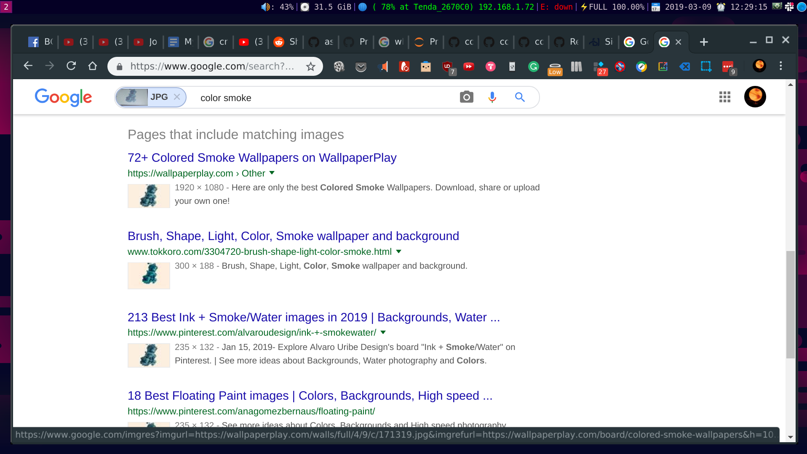
Task: Expand the wallpaperplay.com result options arrow
Action: pyautogui.click(x=272, y=173)
